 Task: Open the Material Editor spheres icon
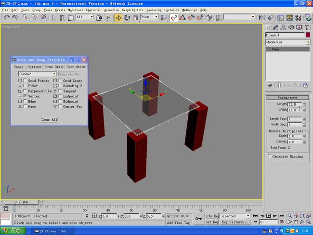pyautogui.click(x=298, y=18)
